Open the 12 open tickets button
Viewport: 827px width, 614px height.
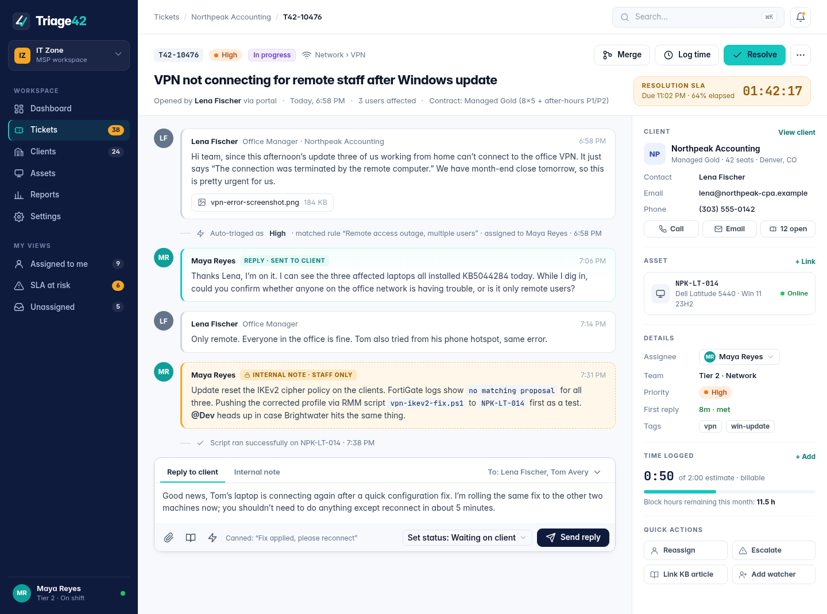pos(788,229)
